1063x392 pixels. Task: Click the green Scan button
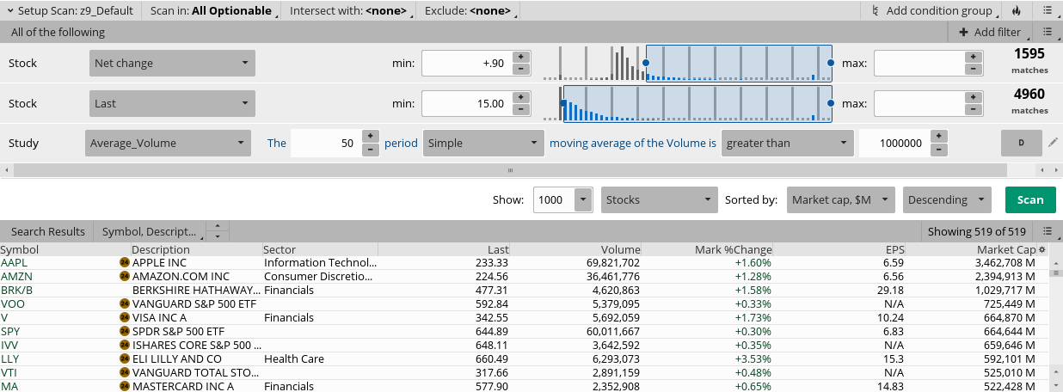point(1030,199)
